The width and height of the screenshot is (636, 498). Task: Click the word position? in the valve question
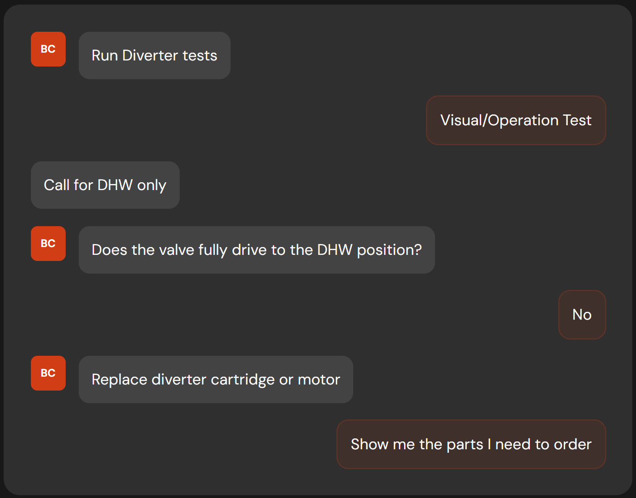389,251
